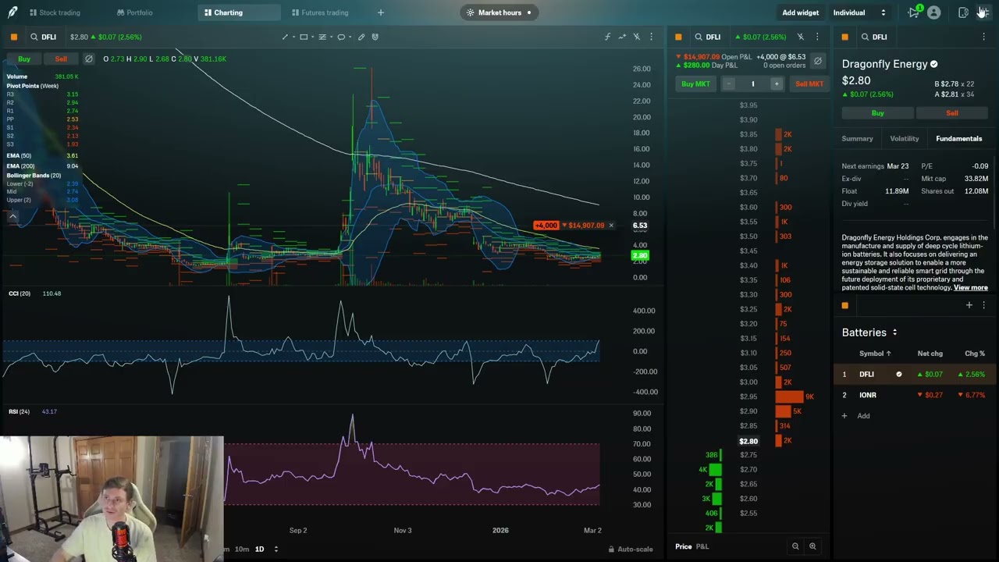Image resolution: width=999 pixels, height=562 pixels.
Task: Open the Summary tab
Action: (857, 139)
